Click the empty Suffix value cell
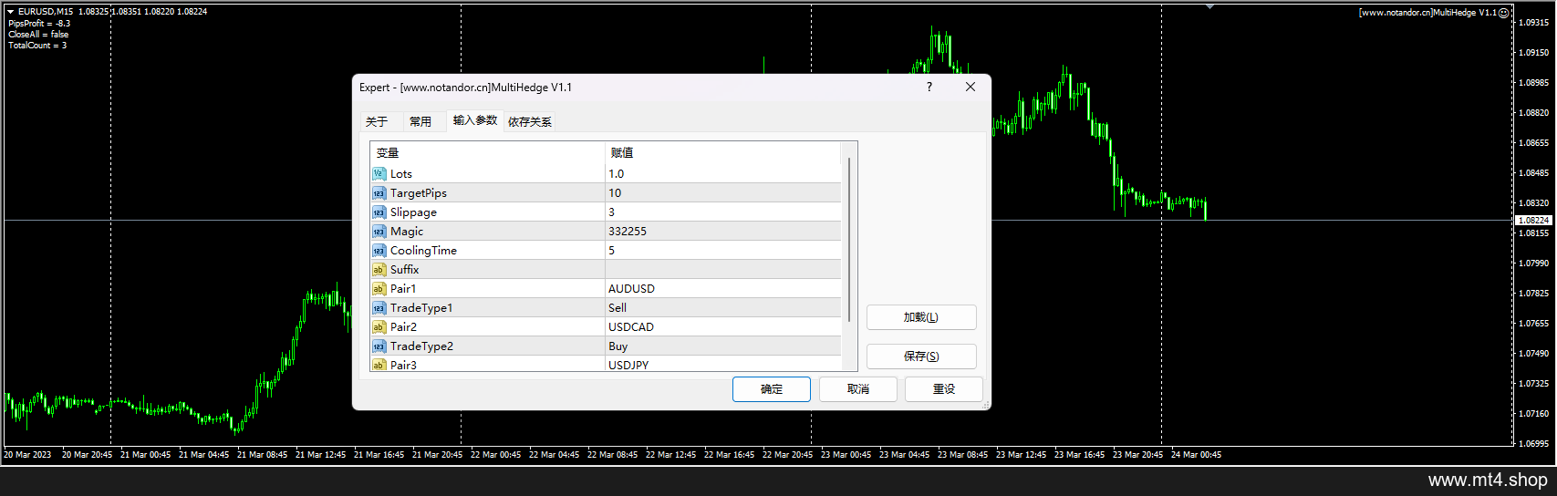 tap(723, 269)
